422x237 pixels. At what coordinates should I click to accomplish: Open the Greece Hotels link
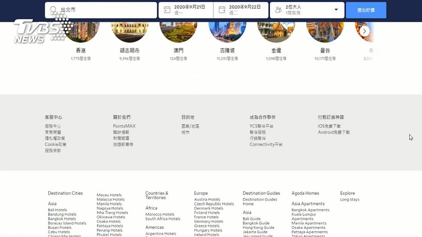(x=207, y=226)
